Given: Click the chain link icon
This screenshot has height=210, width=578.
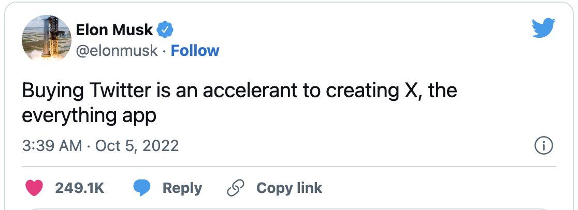Looking at the screenshot, I should 236,188.
